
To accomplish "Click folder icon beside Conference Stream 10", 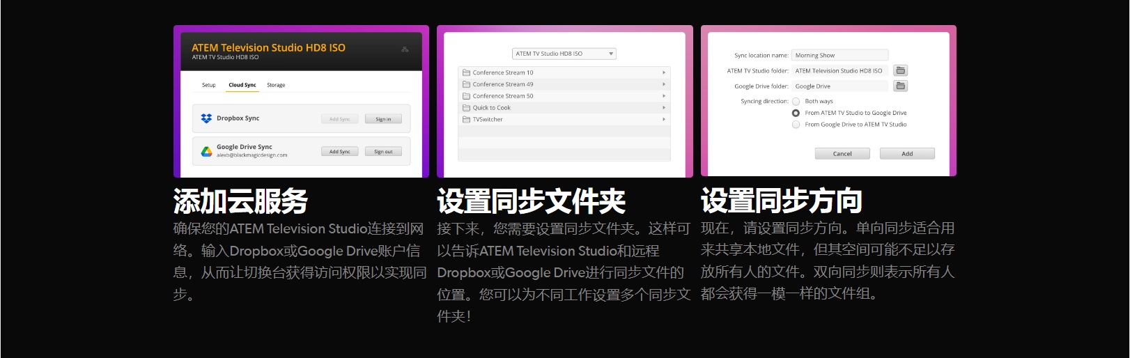I will (466, 72).
